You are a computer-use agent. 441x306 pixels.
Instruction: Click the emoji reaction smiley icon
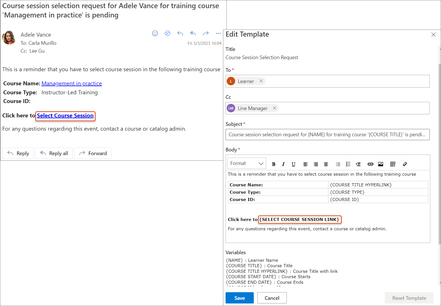click(x=155, y=33)
